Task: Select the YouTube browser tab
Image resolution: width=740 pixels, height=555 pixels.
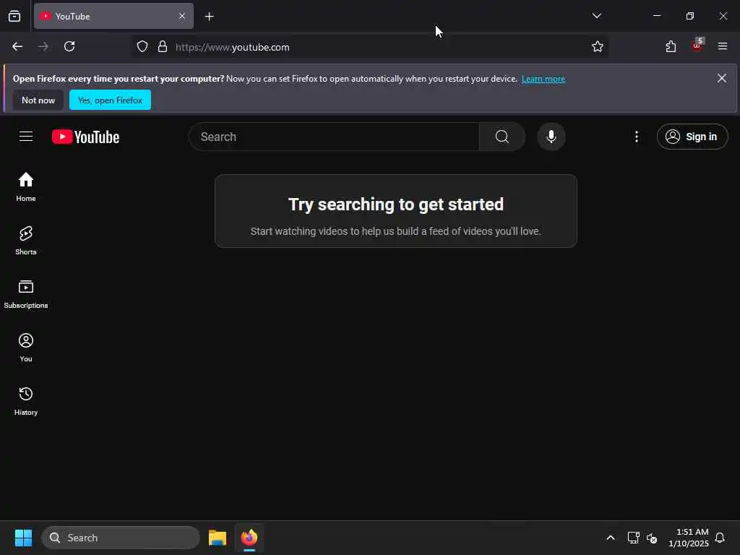Action: click(x=113, y=17)
